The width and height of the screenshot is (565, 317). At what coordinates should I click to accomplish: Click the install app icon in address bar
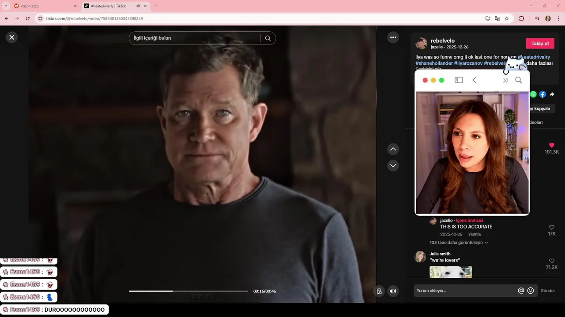click(x=488, y=18)
